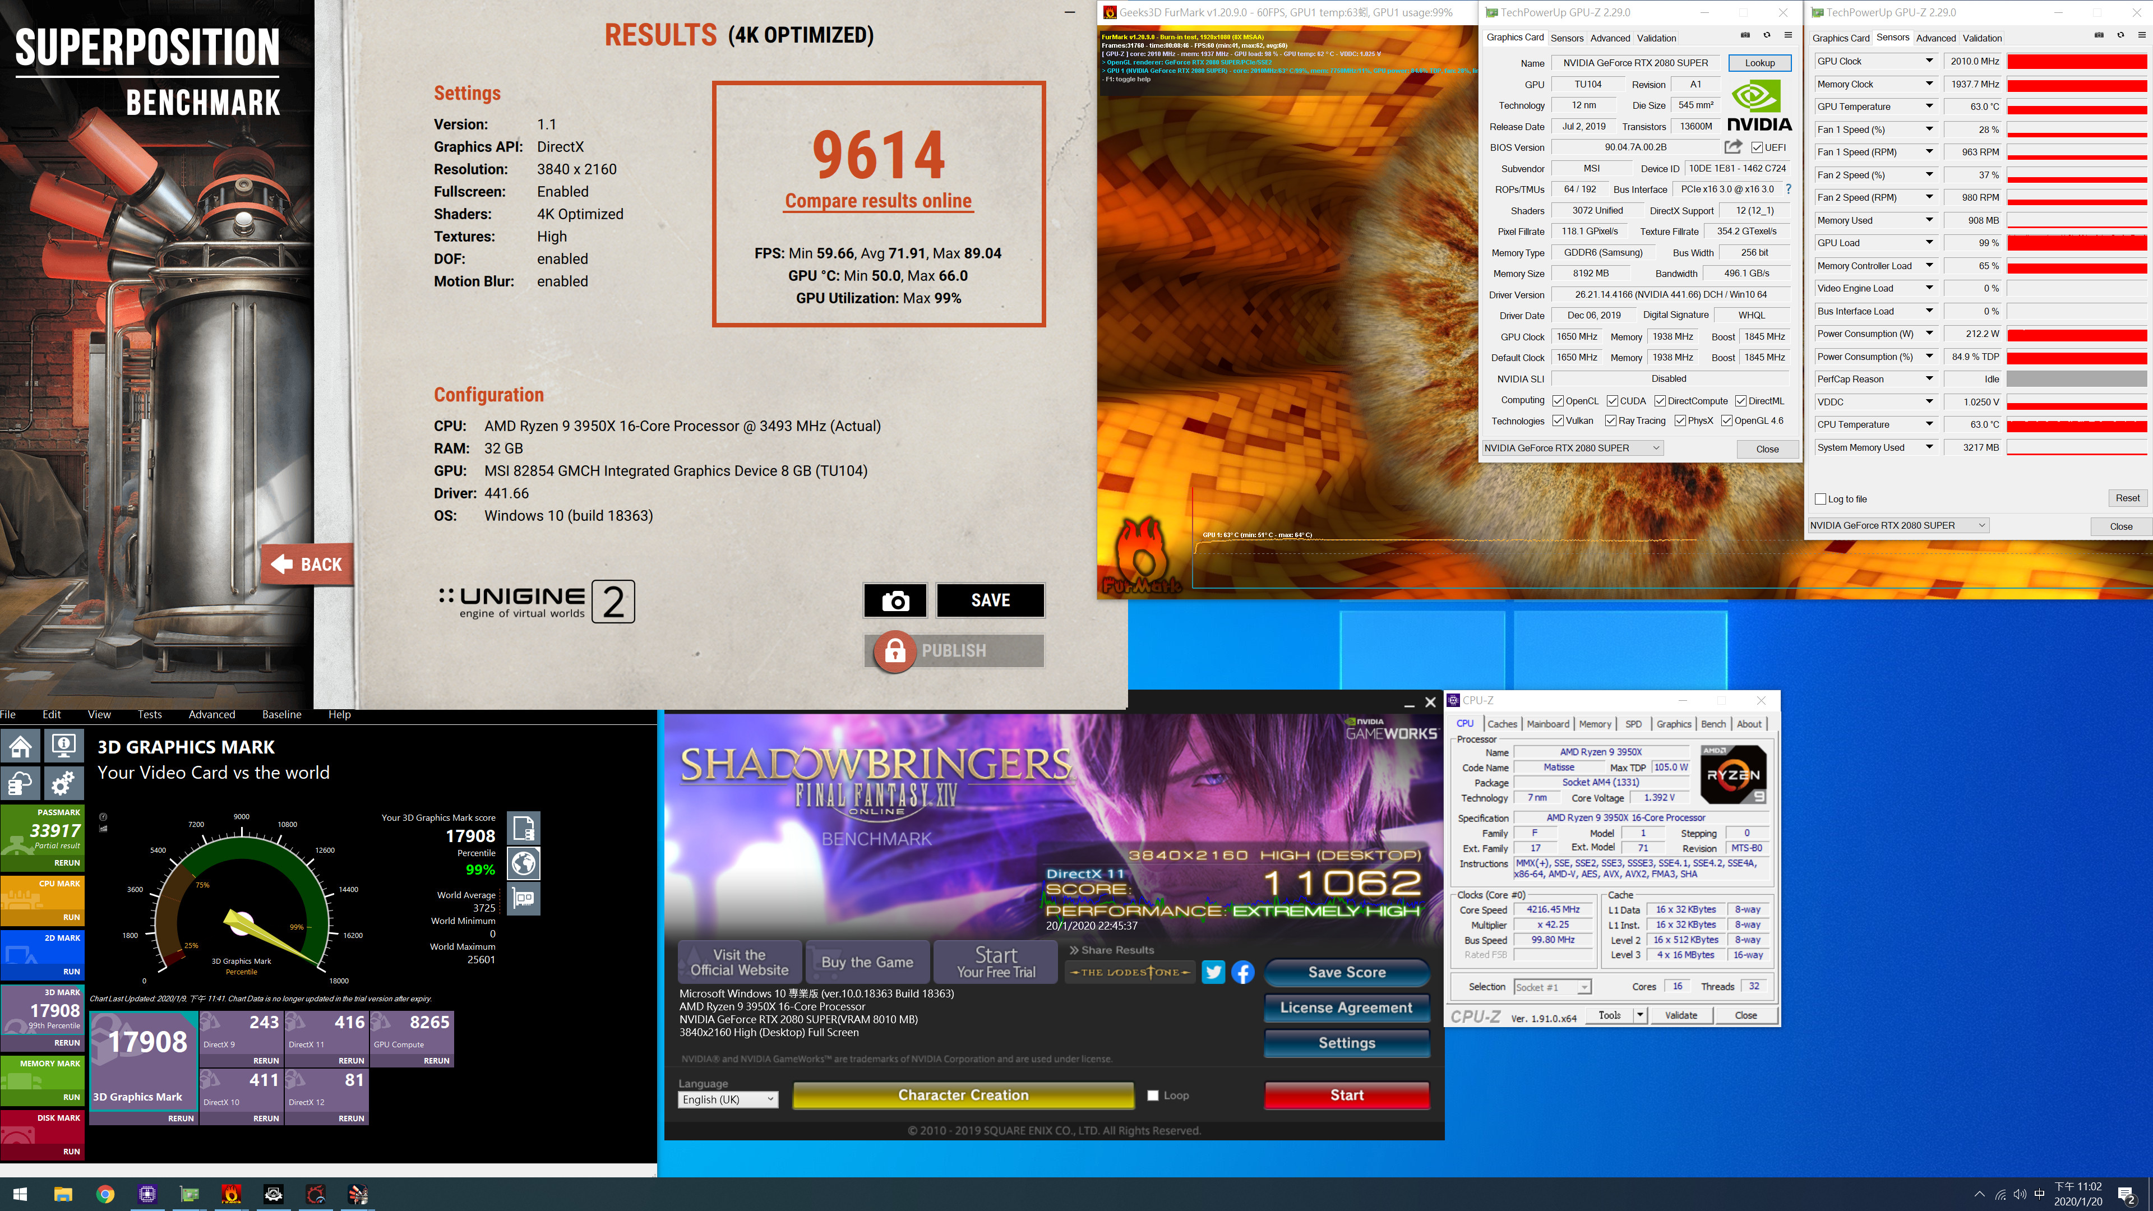Click the GPU Compute score tile in PassMark
2153x1211 pixels.
coord(411,1039)
